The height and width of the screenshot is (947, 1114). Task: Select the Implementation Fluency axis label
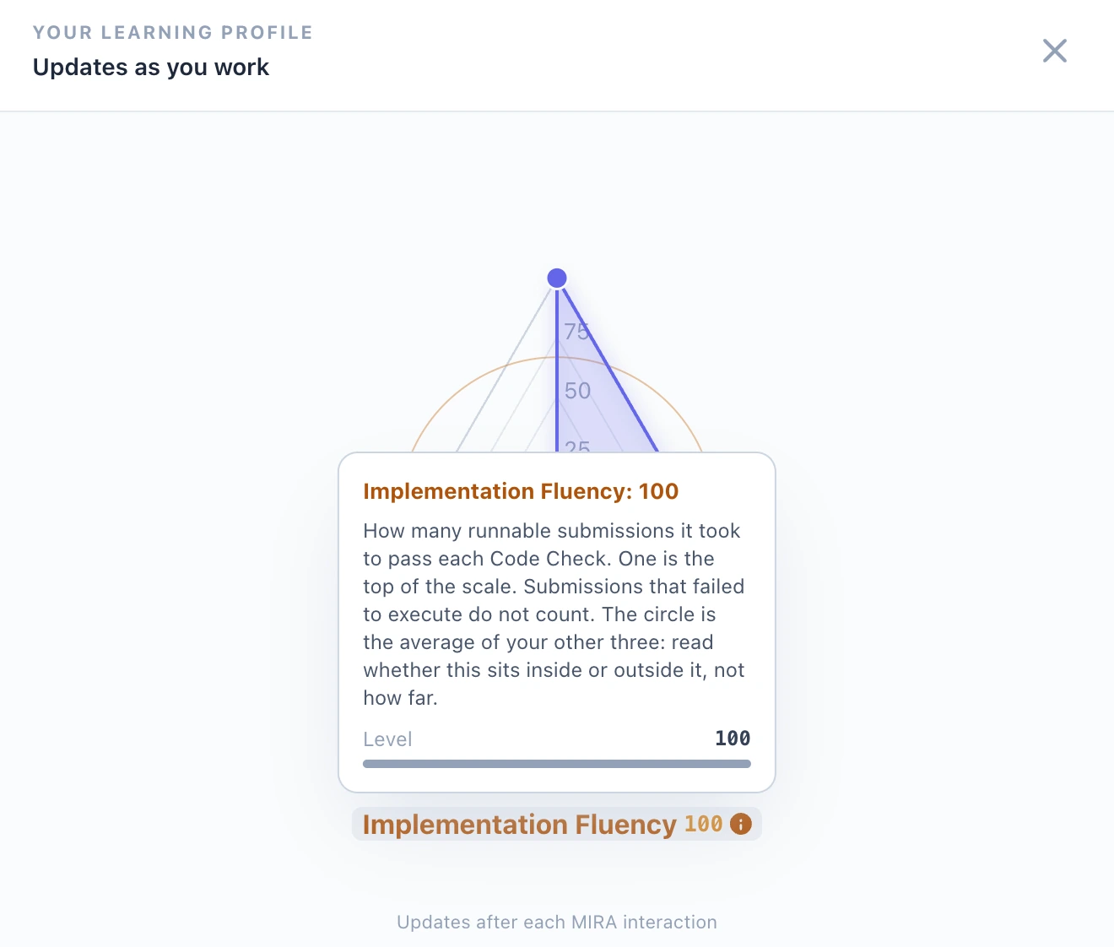tap(519, 825)
